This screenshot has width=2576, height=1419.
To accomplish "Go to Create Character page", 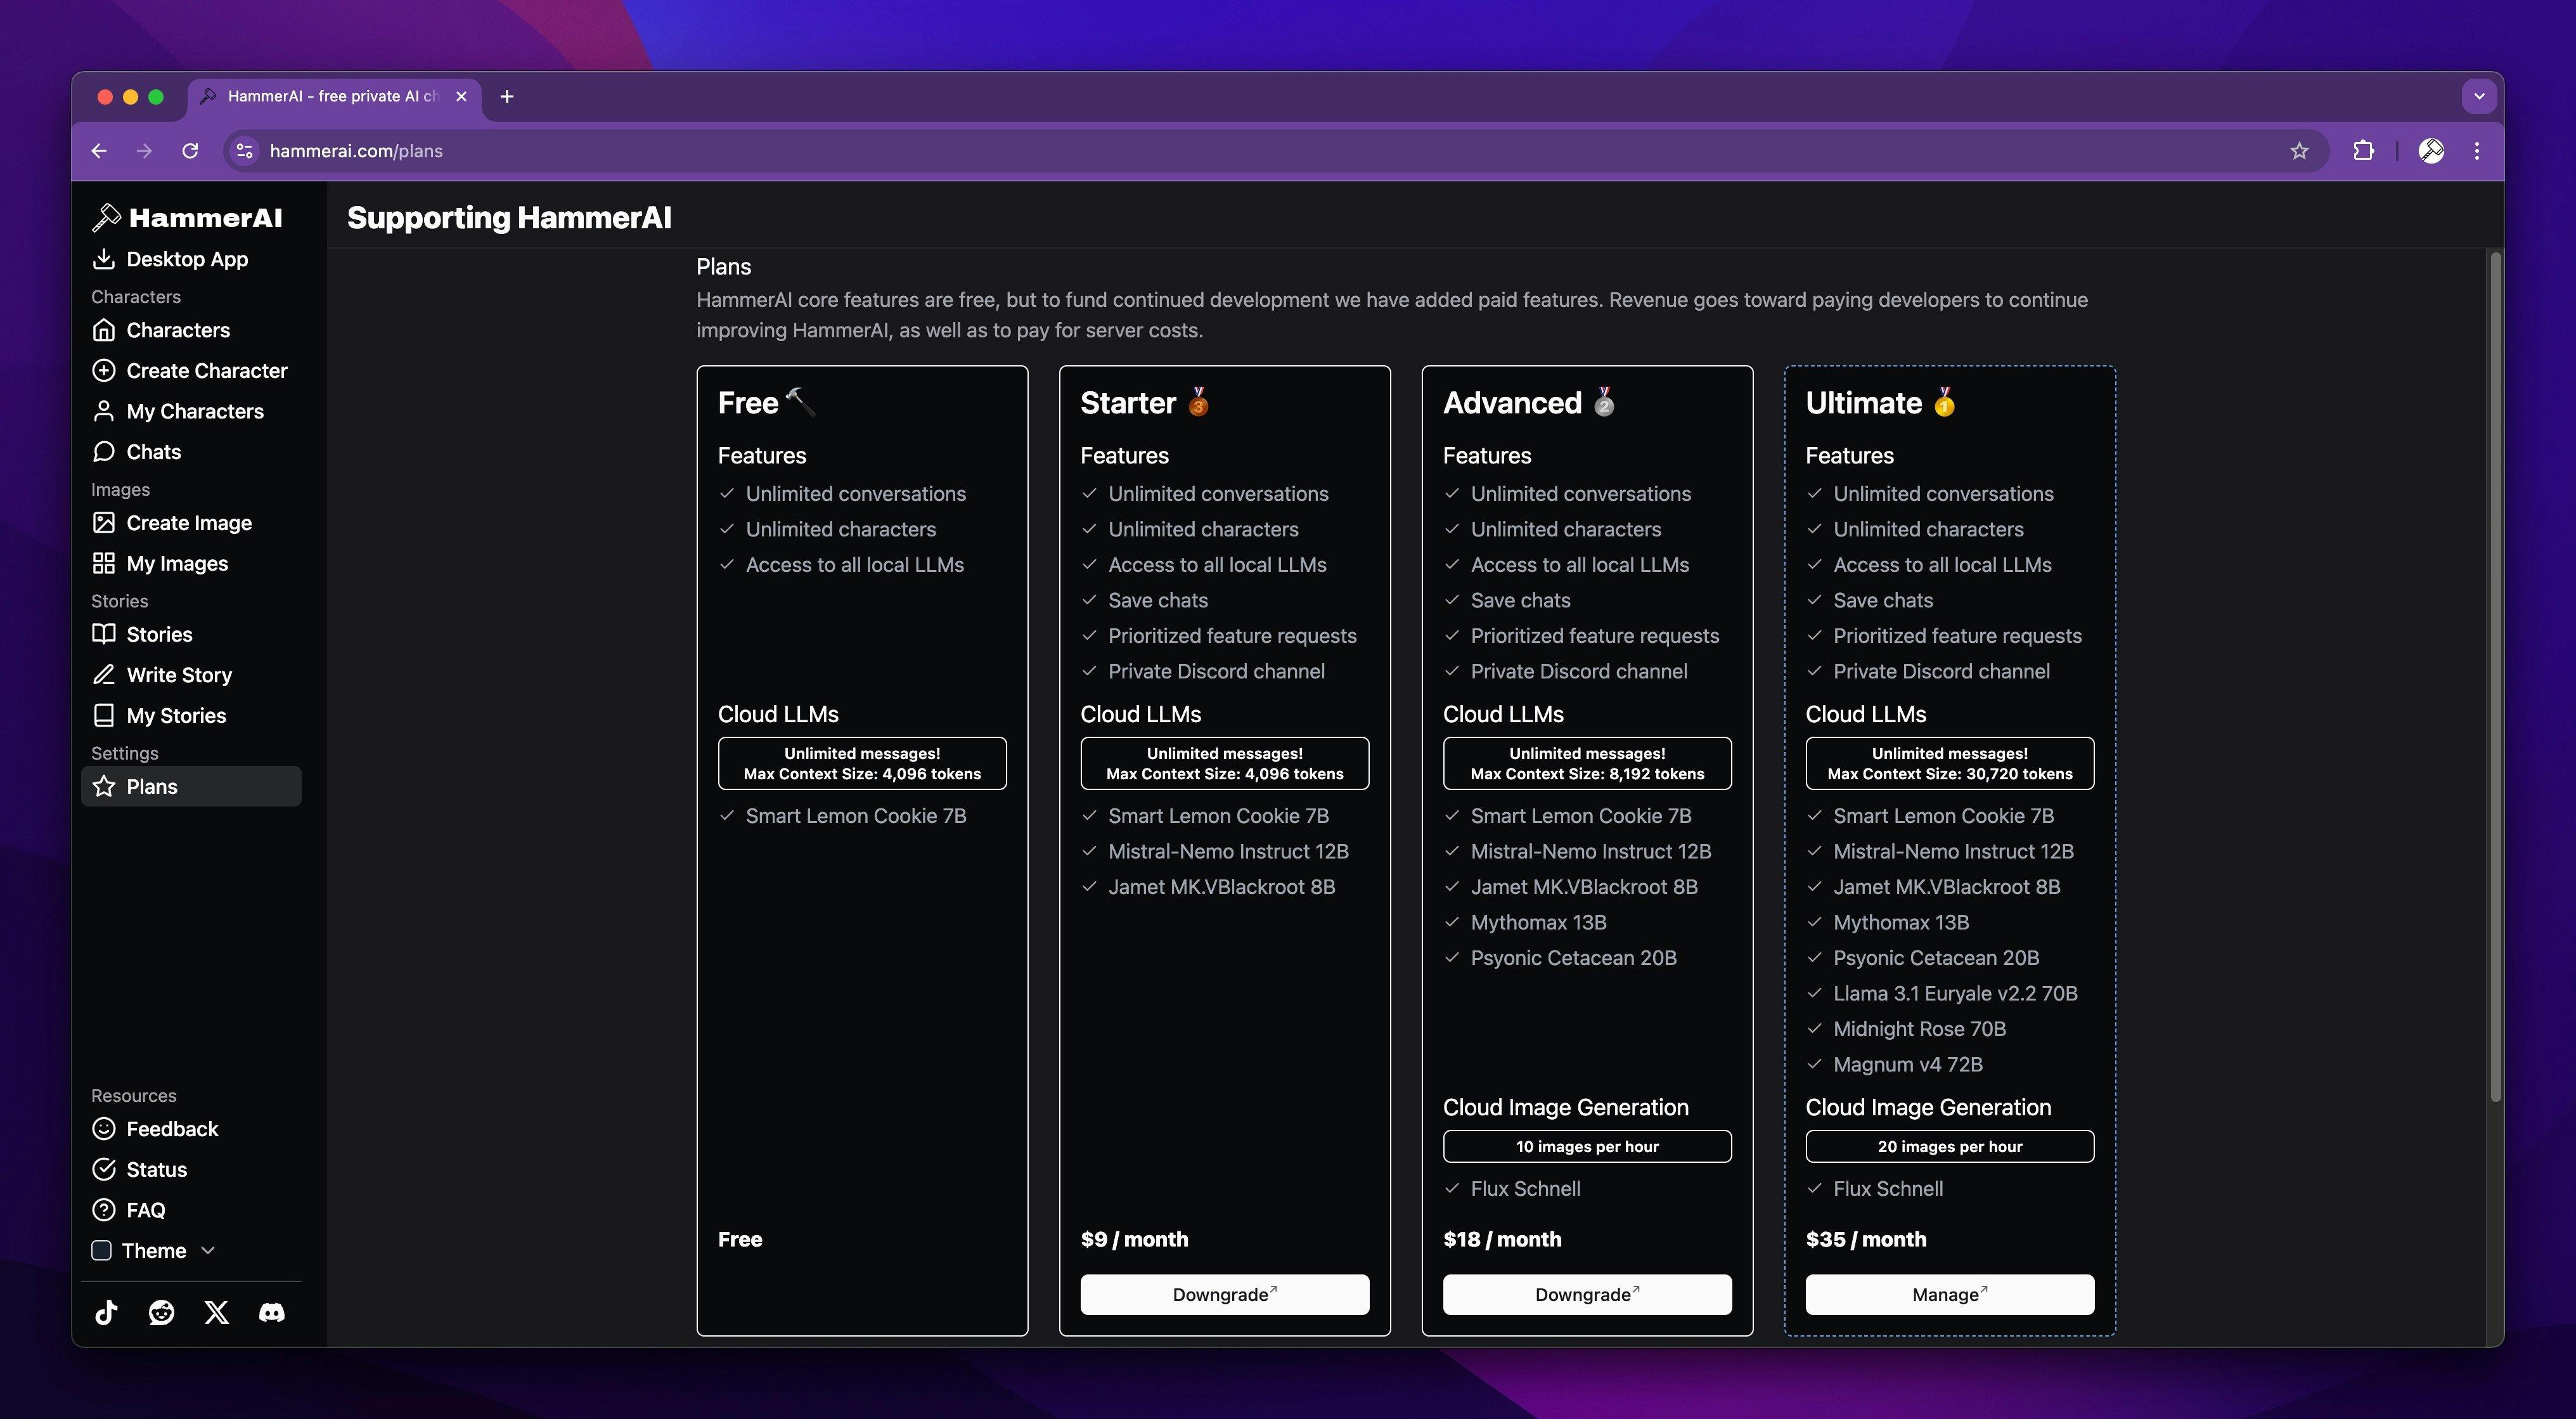I will point(206,370).
